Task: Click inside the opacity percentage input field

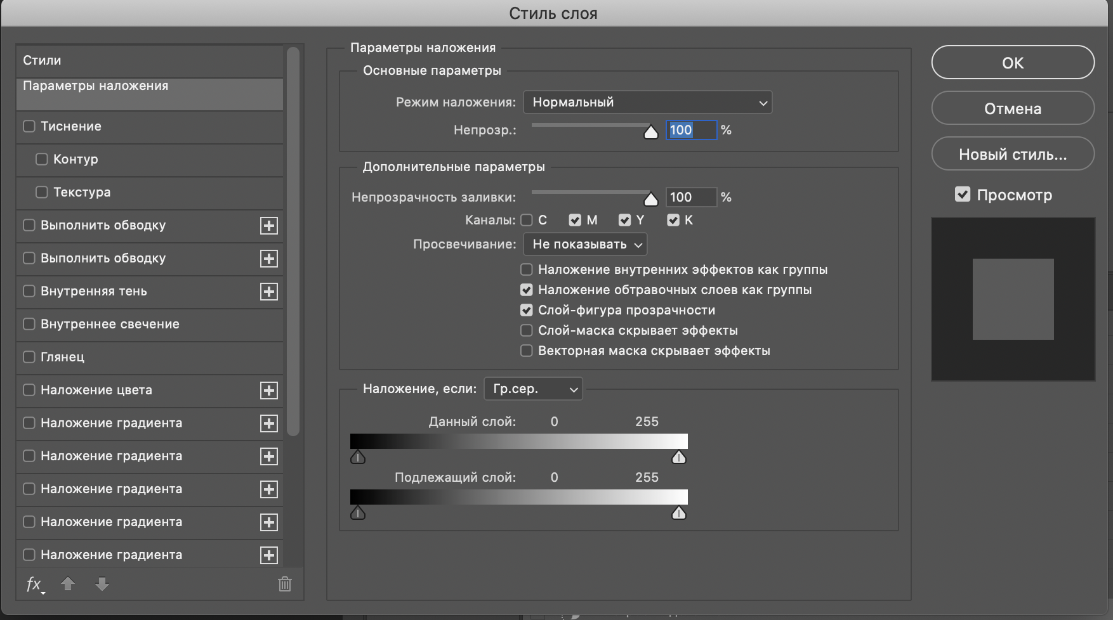Action: (692, 130)
